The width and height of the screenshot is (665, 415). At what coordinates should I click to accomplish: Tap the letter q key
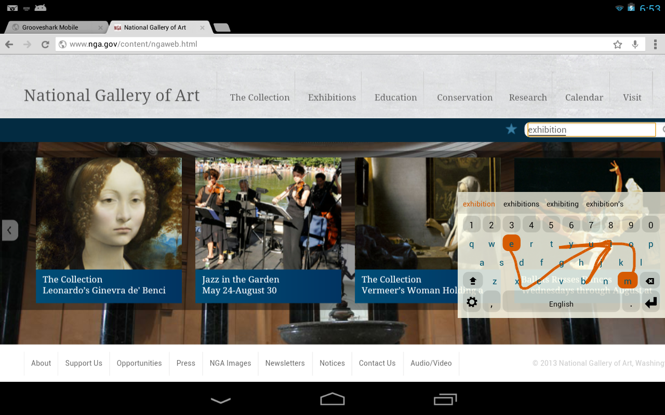[472, 244]
